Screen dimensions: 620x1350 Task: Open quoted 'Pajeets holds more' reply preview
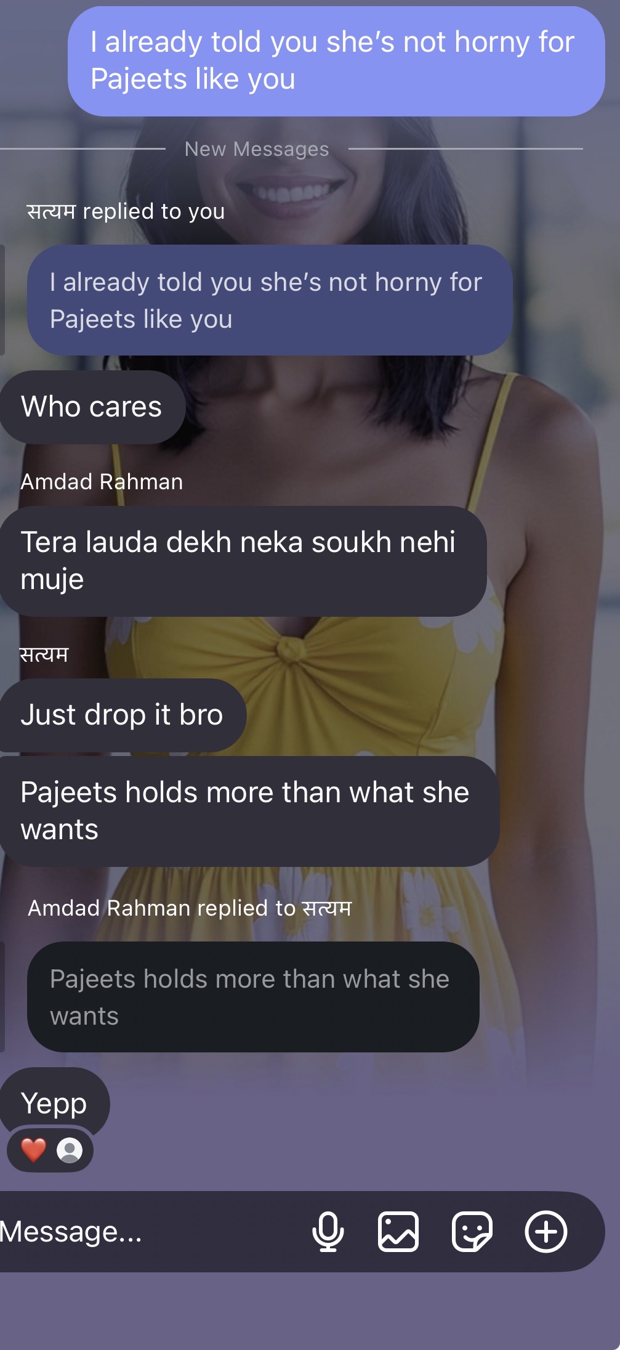[253, 996]
